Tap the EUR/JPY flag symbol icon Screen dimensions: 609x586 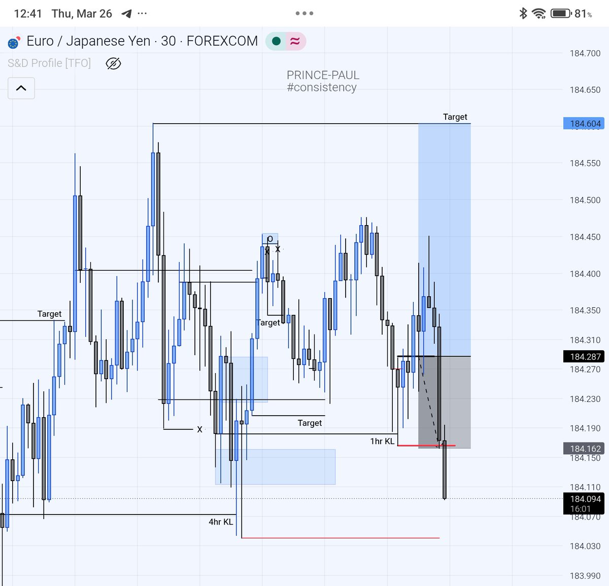[14, 43]
